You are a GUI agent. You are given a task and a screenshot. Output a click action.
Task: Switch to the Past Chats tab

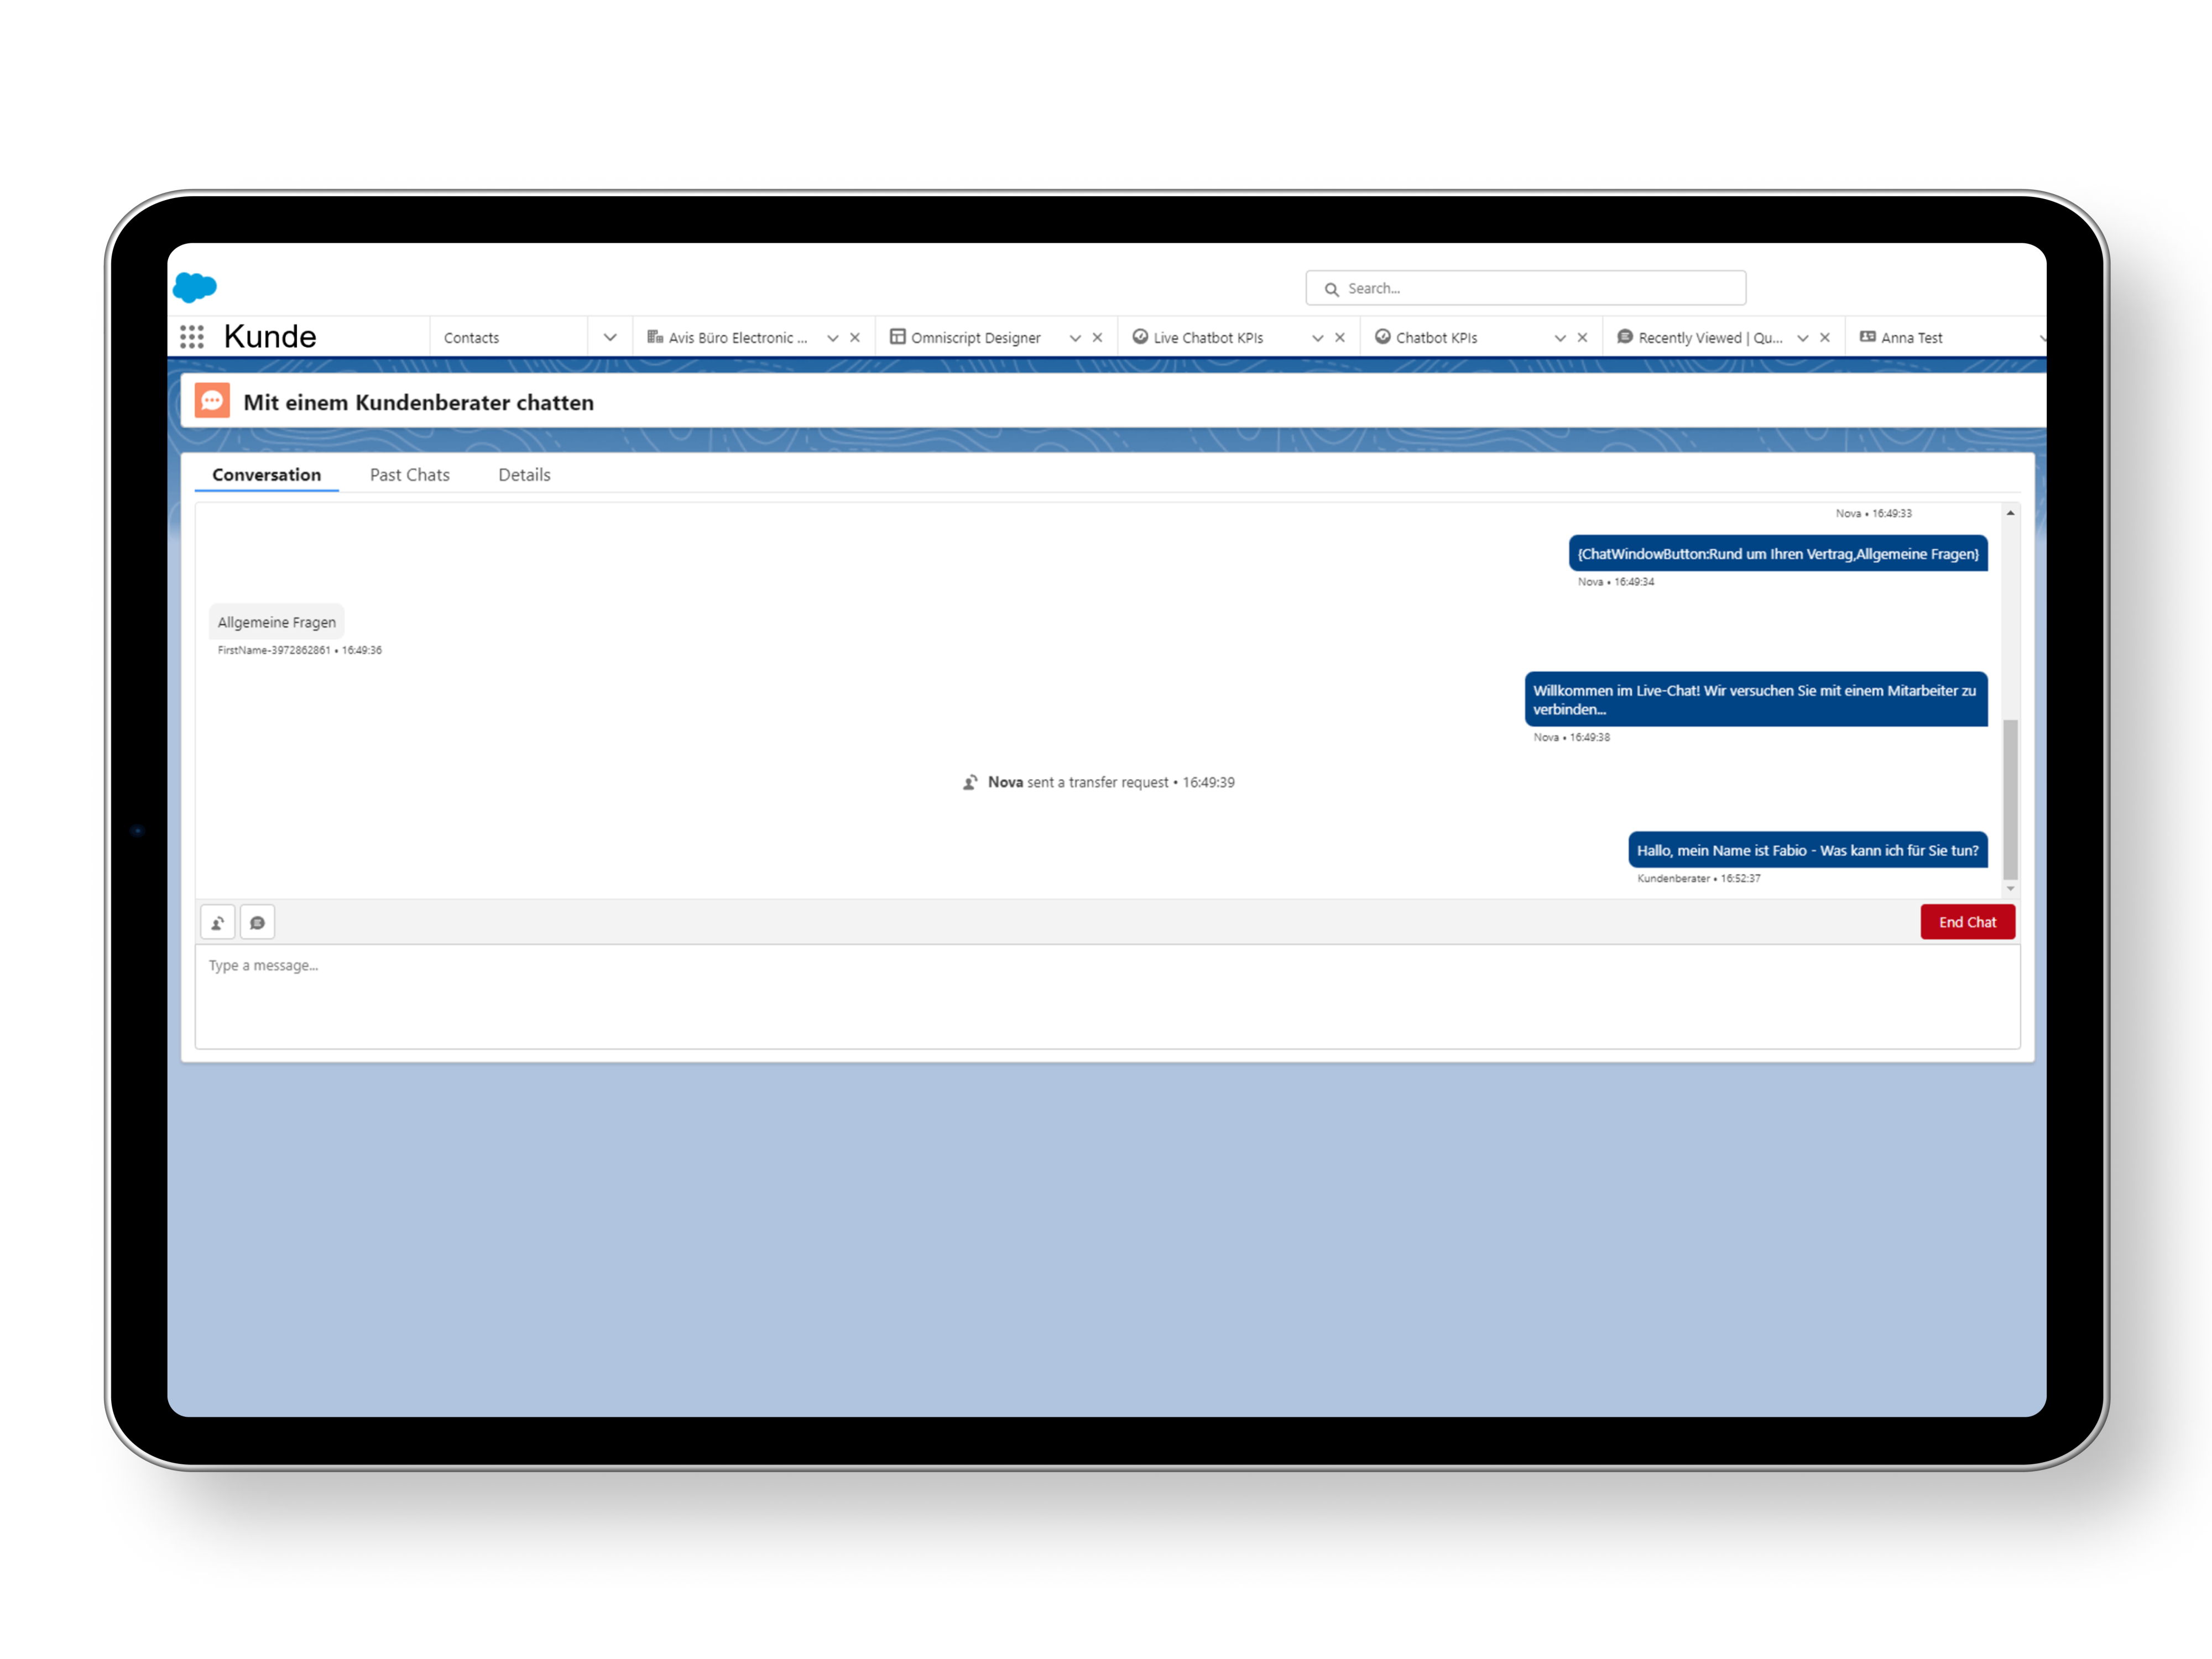click(408, 474)
